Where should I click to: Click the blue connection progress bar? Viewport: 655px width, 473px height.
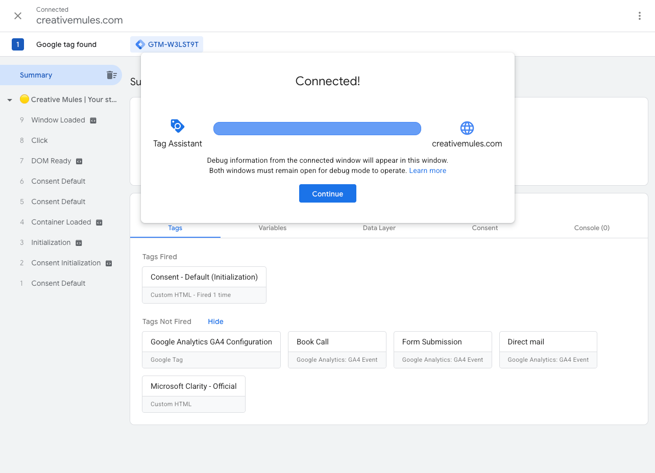click(x=317, y=129)
